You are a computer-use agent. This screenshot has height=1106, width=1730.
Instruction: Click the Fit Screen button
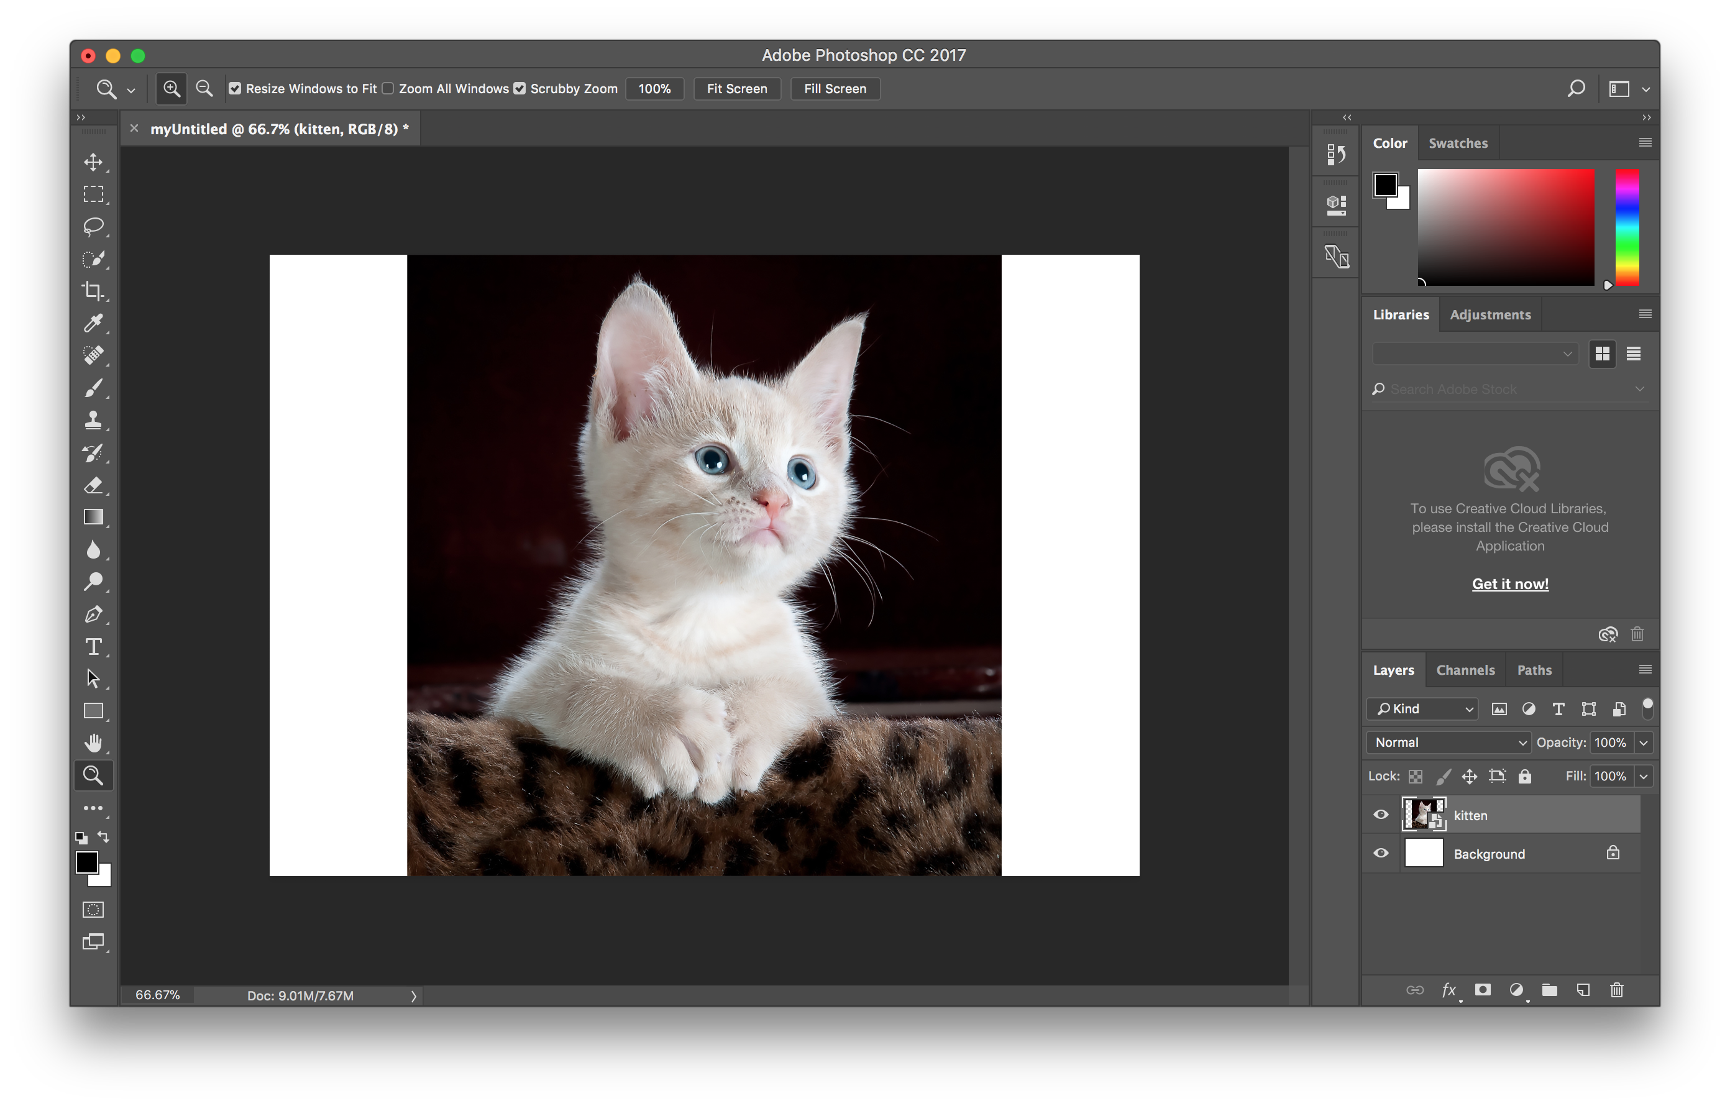[x=737, y=88]
